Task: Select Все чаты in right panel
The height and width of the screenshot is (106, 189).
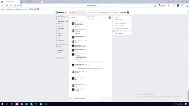Action: [117, 17]
